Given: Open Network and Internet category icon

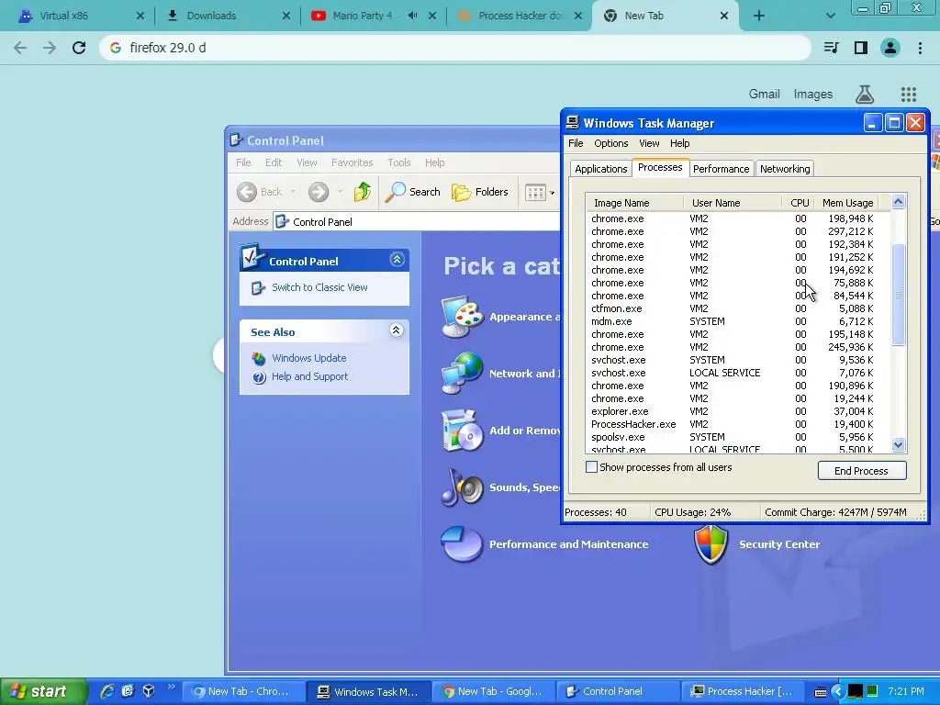Looking at the screenshot, I should coord(463,373).
